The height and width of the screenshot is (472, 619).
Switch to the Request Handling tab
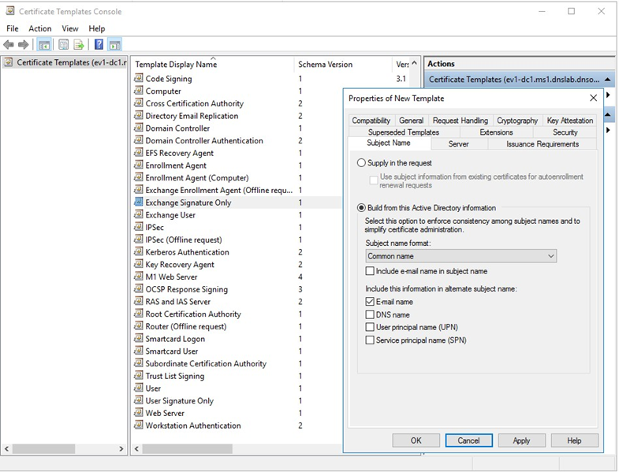(461, 121)
